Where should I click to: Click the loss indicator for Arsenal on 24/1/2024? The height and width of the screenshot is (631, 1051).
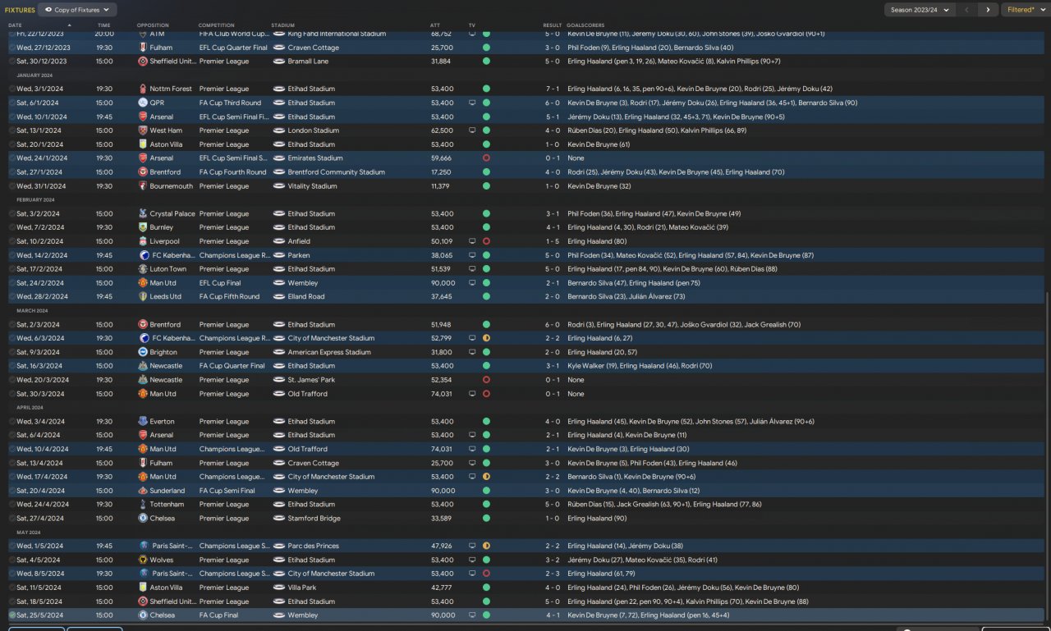click(x=486, y=158)
